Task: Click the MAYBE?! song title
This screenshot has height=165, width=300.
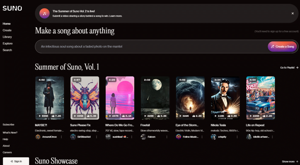Action: (x=41, y=125)
